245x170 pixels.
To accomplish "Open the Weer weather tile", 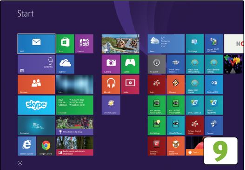I will 166,44.
